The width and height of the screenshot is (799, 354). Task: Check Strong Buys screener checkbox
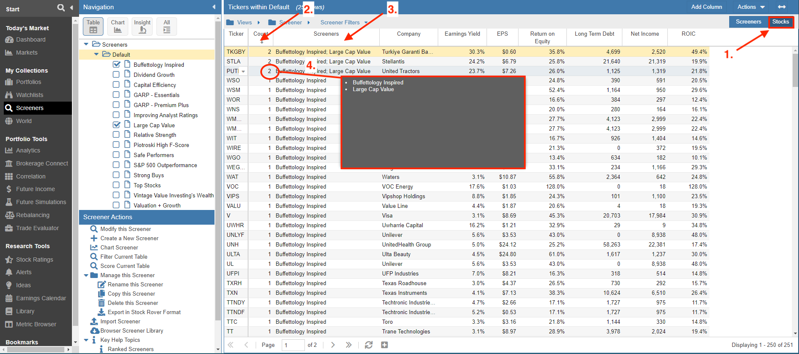(x=116, y=175)
